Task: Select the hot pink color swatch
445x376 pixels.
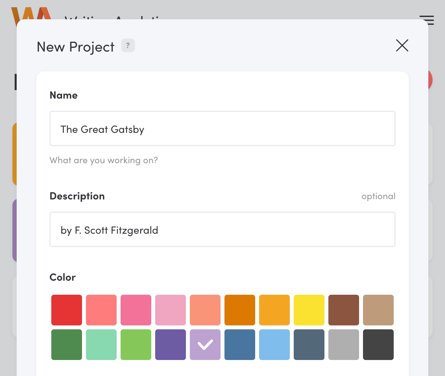Action: 136,310
